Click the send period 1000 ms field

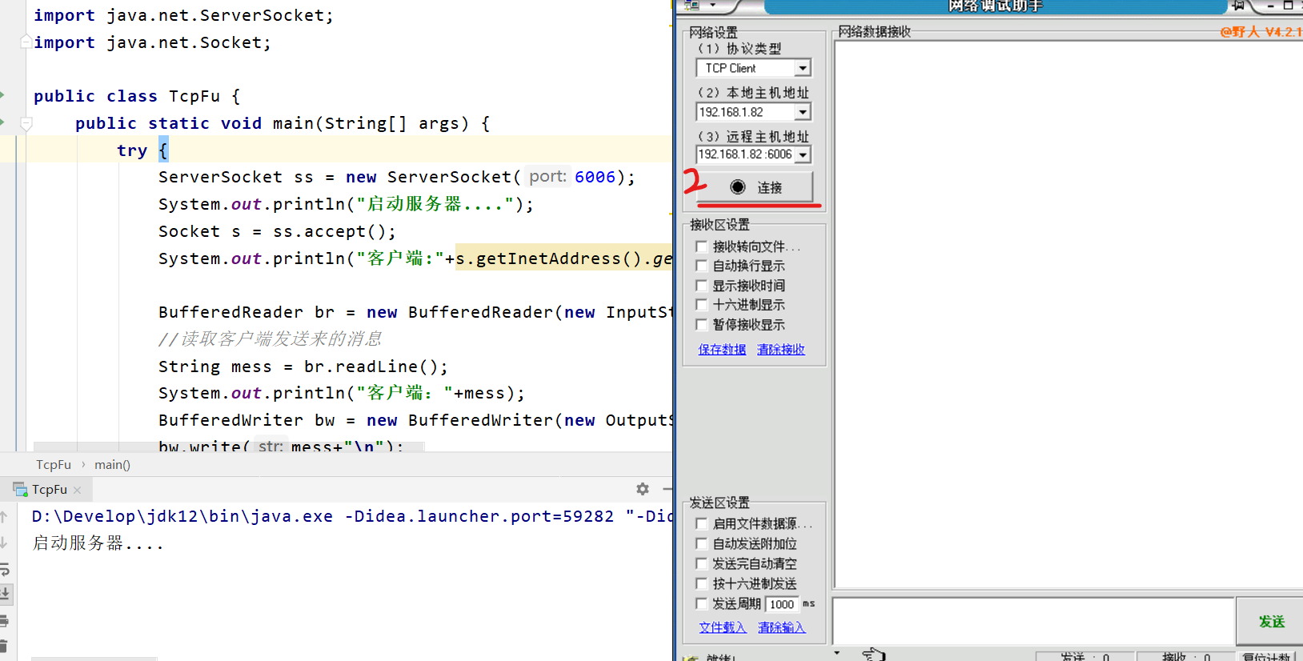pos(782,604)
